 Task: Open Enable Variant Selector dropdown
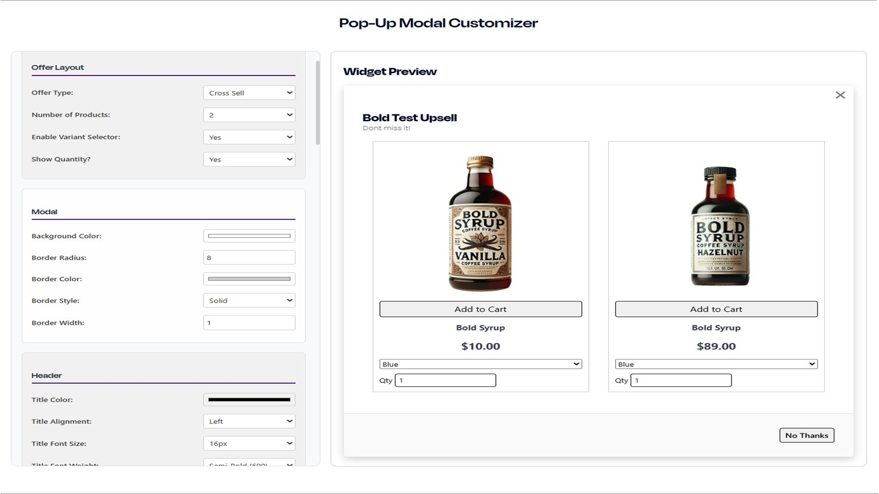click(x=249, y=137)
